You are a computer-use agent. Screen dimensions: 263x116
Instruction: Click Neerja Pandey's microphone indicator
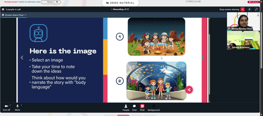pos(229,29)
